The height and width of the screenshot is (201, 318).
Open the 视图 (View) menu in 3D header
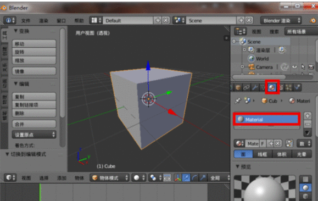26,178
